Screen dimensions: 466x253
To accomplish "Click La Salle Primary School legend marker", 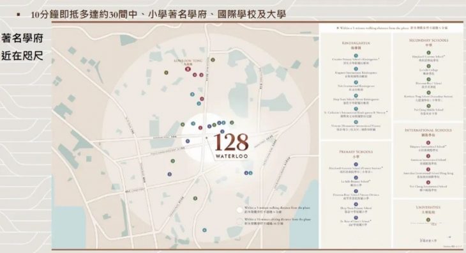I will pos(356,178).
